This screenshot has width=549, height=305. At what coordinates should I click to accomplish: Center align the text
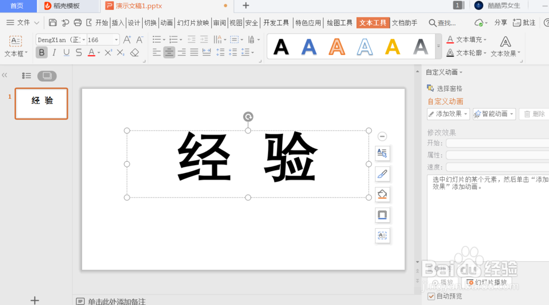(x=169, y=53)
